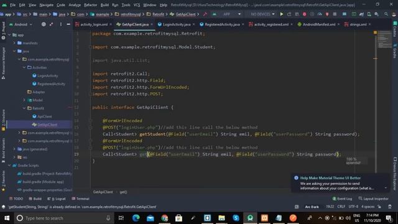Collapse Gradle Scripts node
398x224 pixels.
tap(10, 166)
